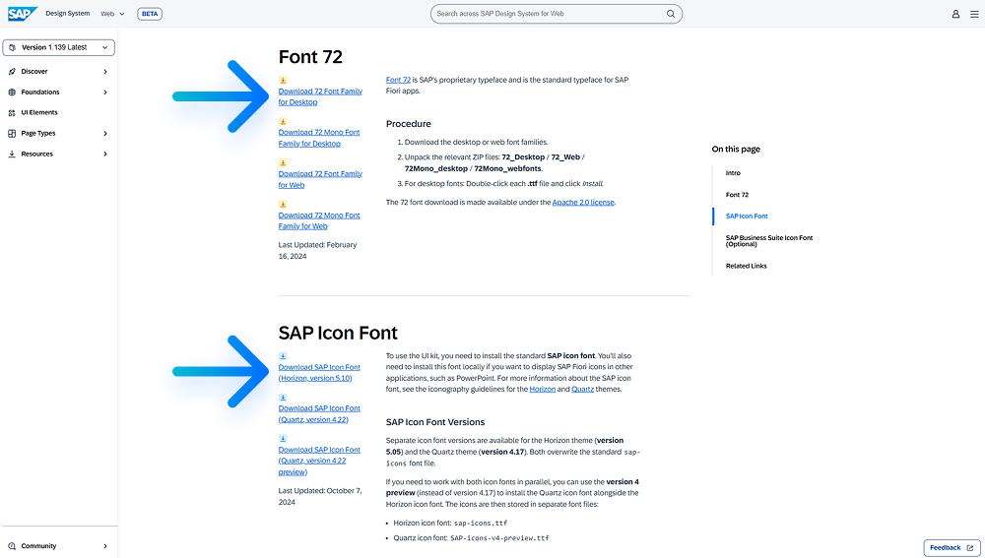Click the 'SAP-icons-v4-preview.ttf' file name
The width and height of the screenshot is (985, 558).
(499, 538)
